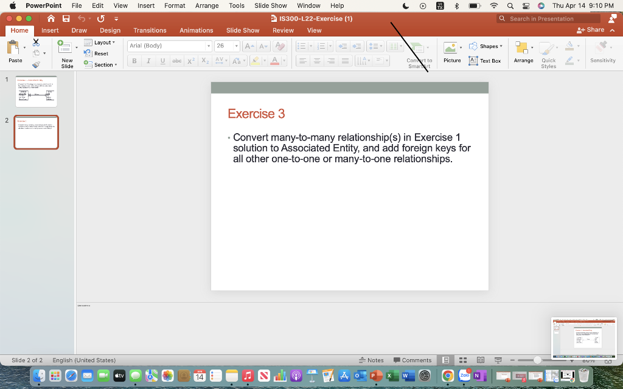Toggle italic formatting
This screenshot has width=623, height=389.
147,60
